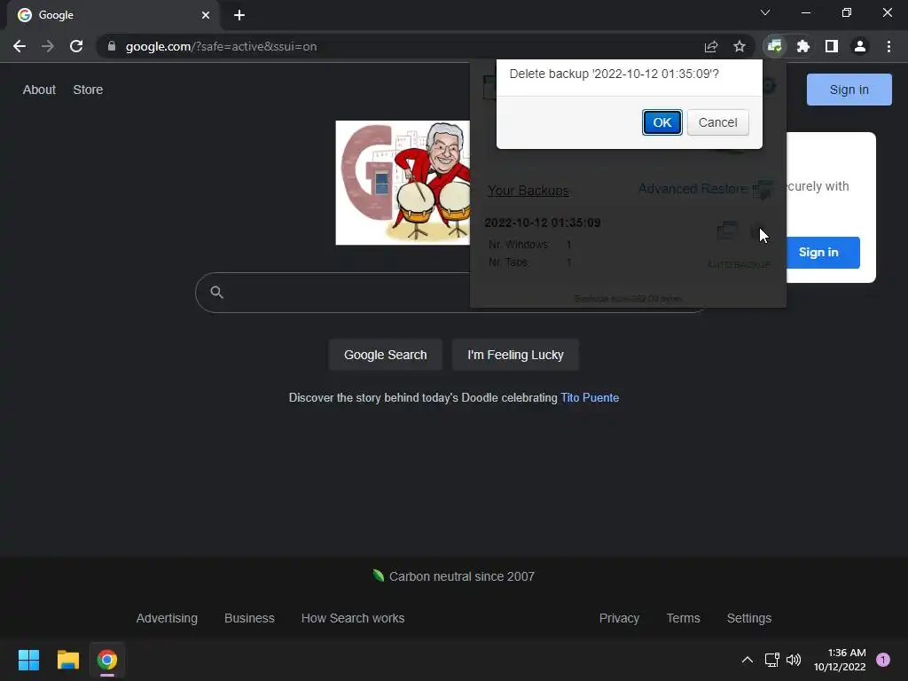Click the Sign in button in the promo card
This screenshot has width=908, height=681.
point(822,253)
